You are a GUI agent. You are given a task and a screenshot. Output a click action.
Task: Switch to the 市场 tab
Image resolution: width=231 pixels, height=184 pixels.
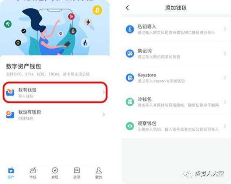click(x=33, y=173)
